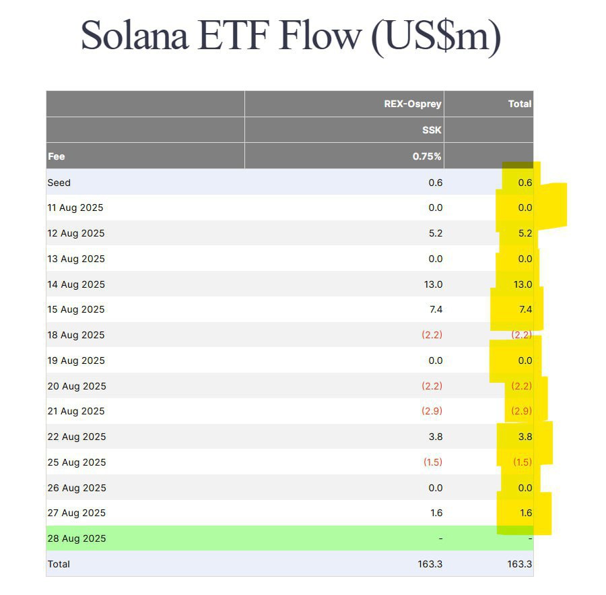Click REX-Osprey value for 22 Aug 2025

(436, 437)
